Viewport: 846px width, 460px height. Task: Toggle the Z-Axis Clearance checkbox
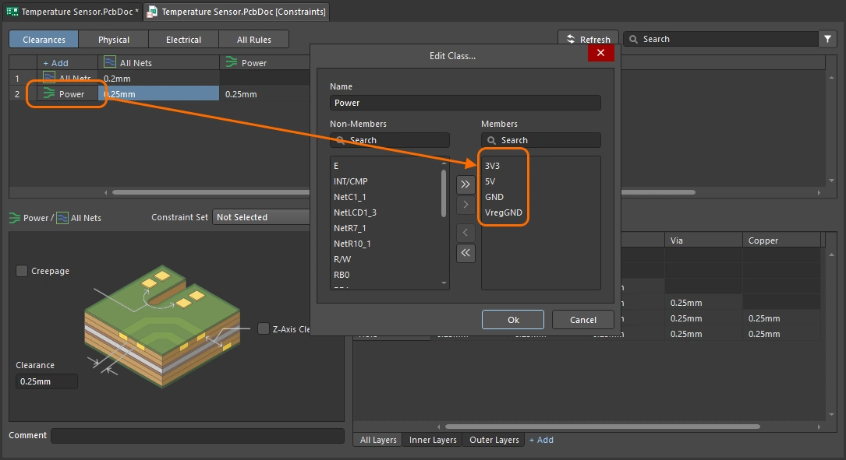point(264,328)
